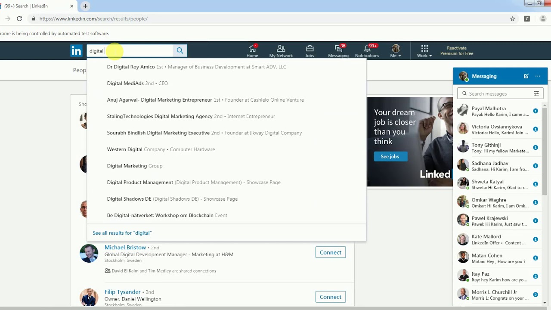The width and height of the screenshot is (551, 310).
Task: Click the browser address bar URL
Action: [x=93, y=19]
